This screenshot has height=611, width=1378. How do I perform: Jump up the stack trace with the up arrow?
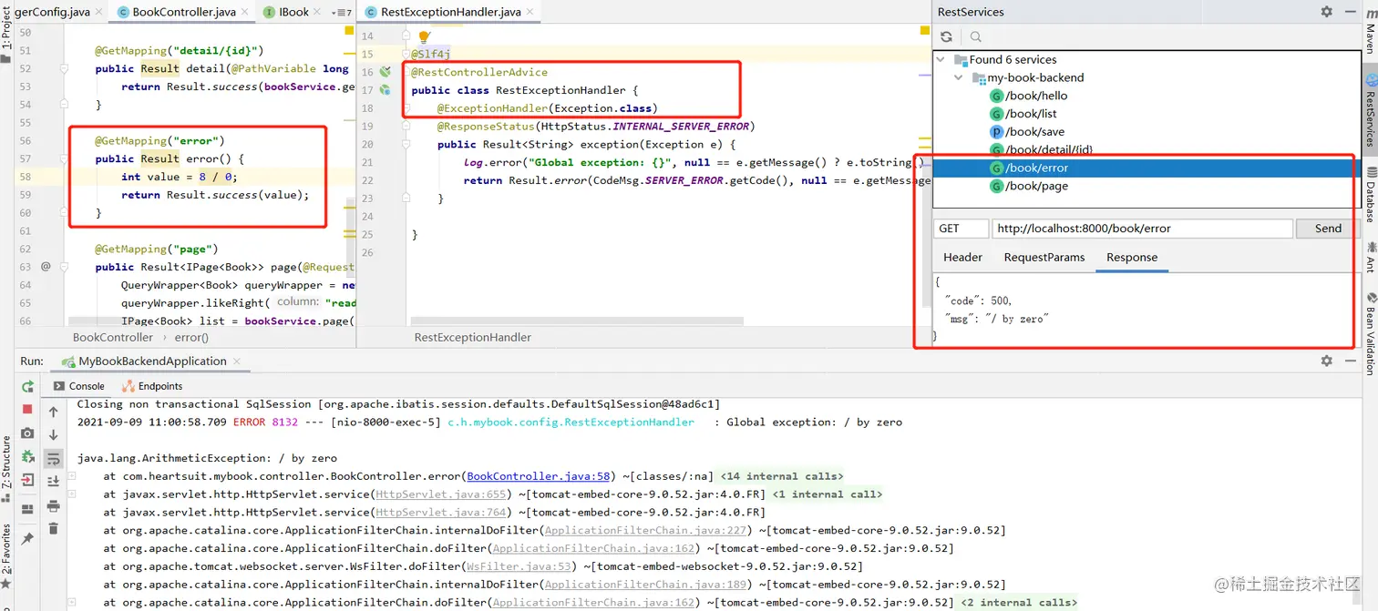click(54, 412)
